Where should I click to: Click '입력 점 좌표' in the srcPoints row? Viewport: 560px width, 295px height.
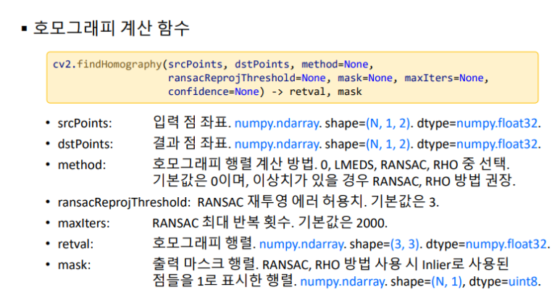(x=190, y=122)
